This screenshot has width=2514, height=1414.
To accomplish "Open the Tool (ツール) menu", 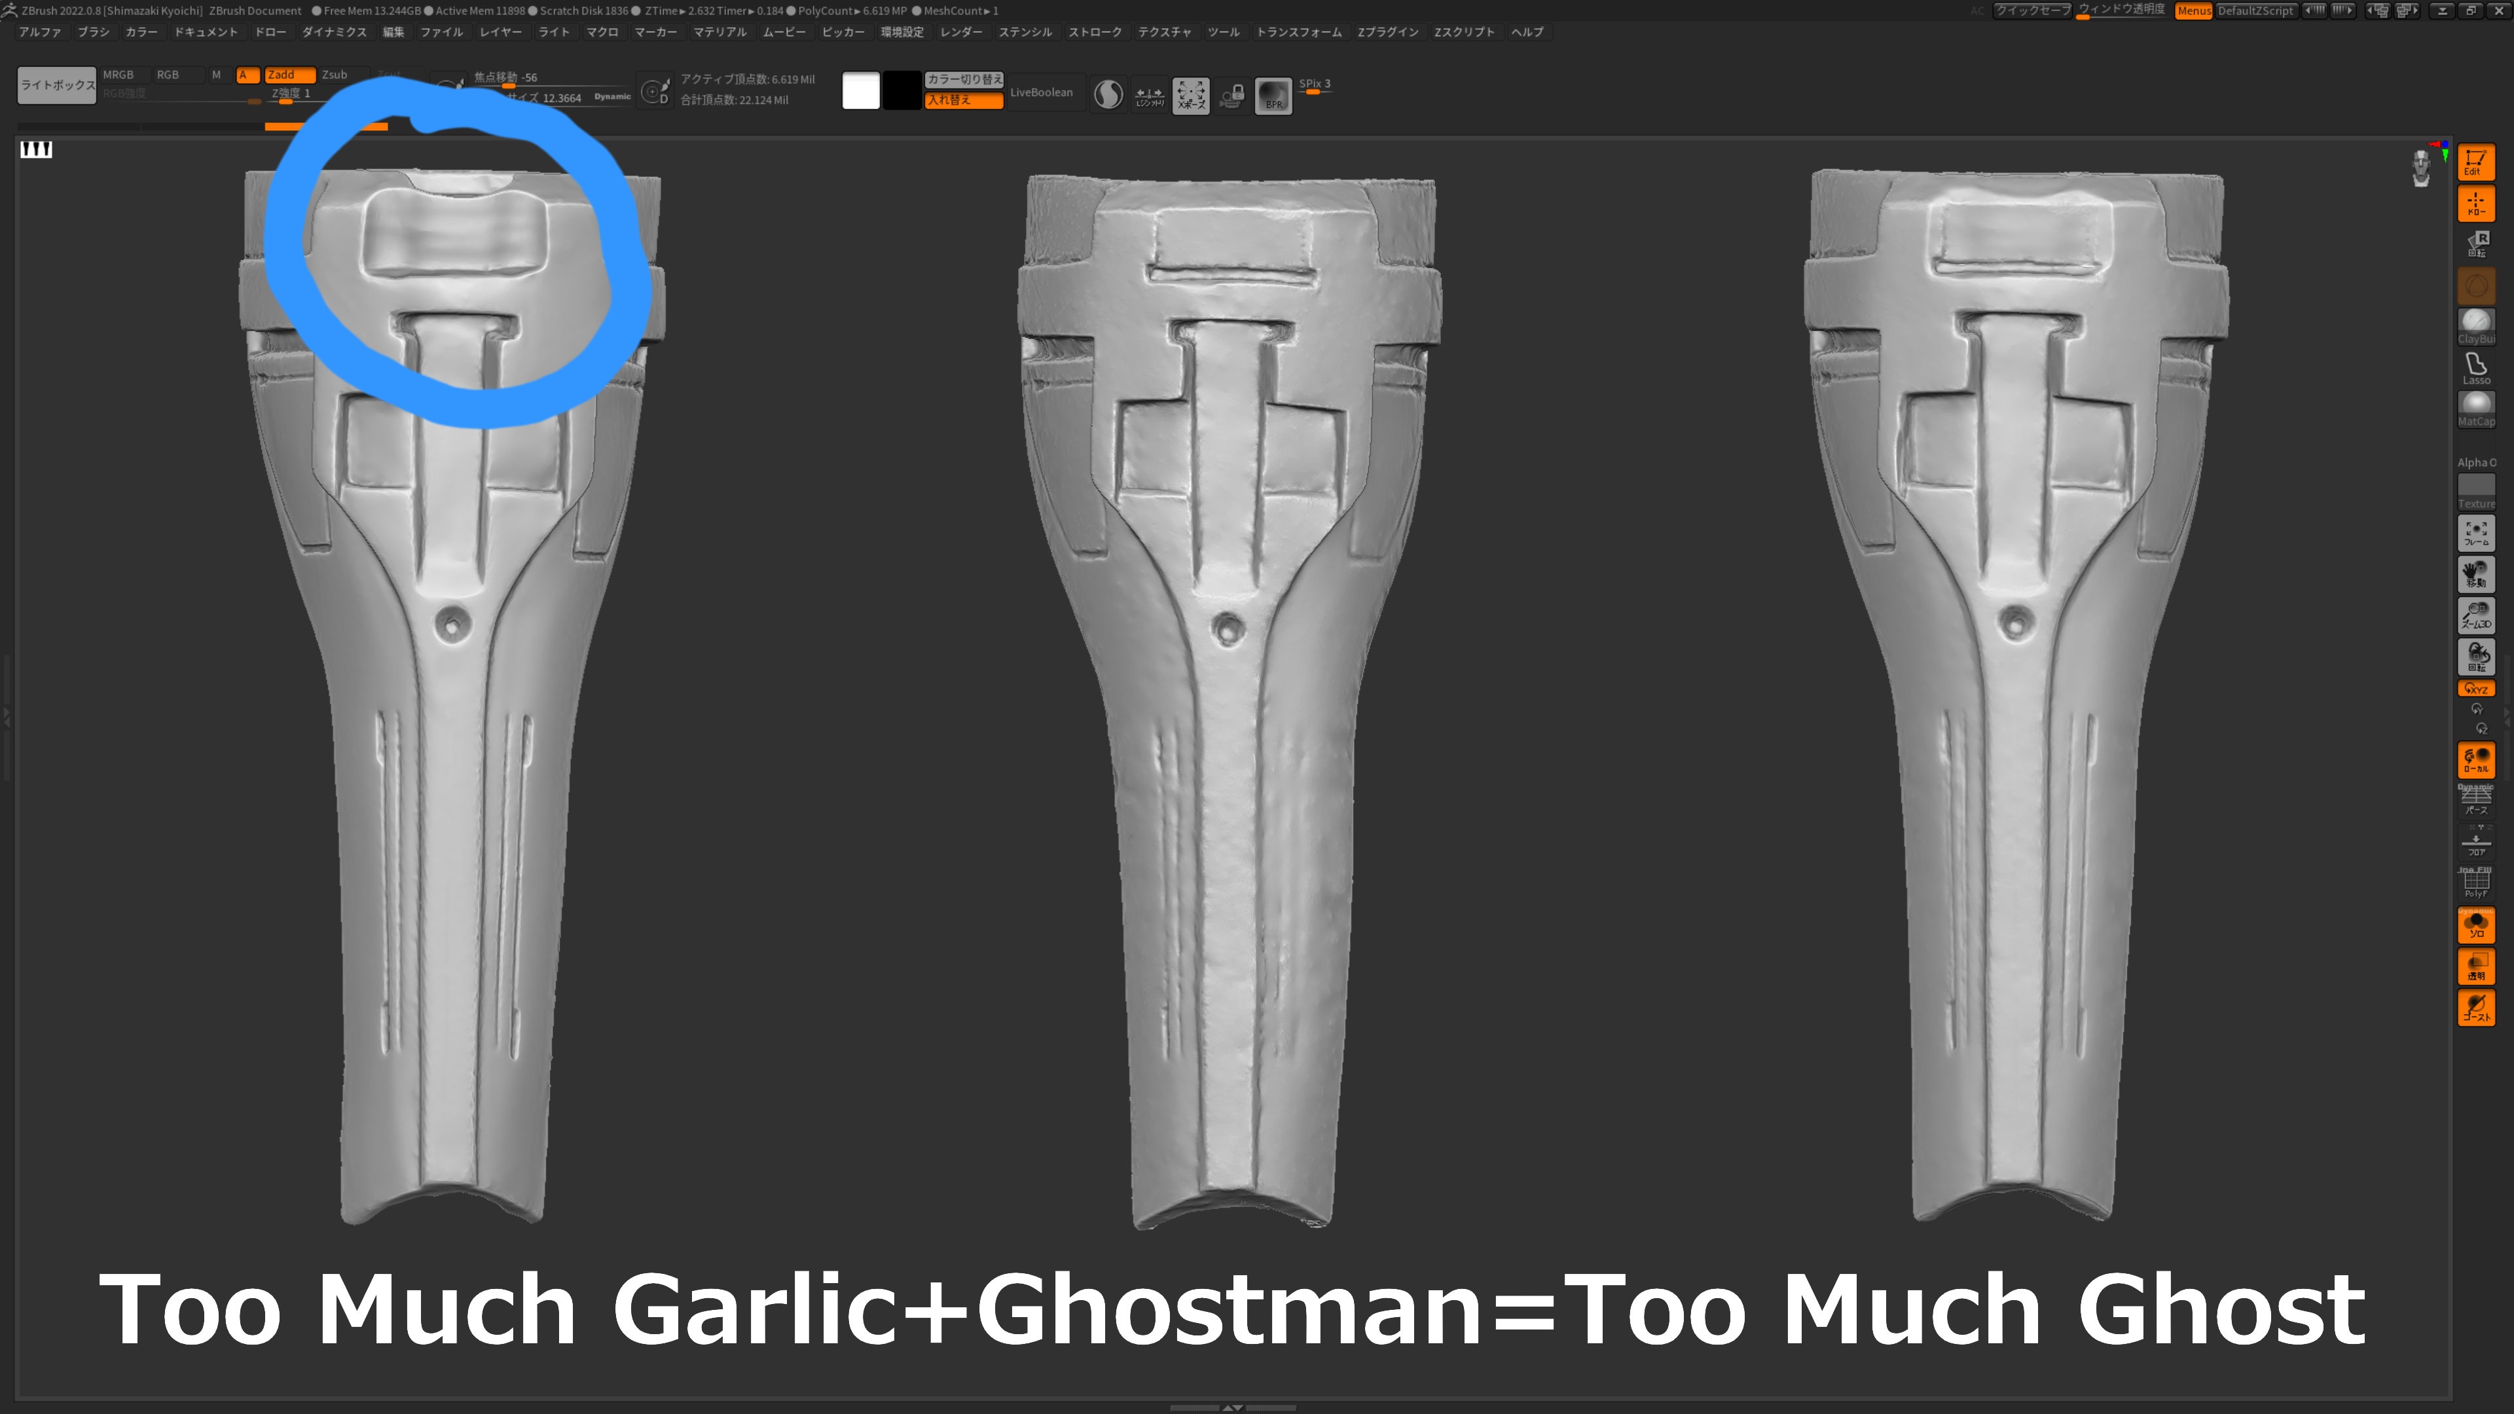I will (1223, 32).
